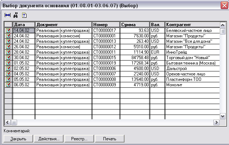The width and height of the screenshot is (229, 145).
Task: Click the Реестр... button
Action: 79,138
